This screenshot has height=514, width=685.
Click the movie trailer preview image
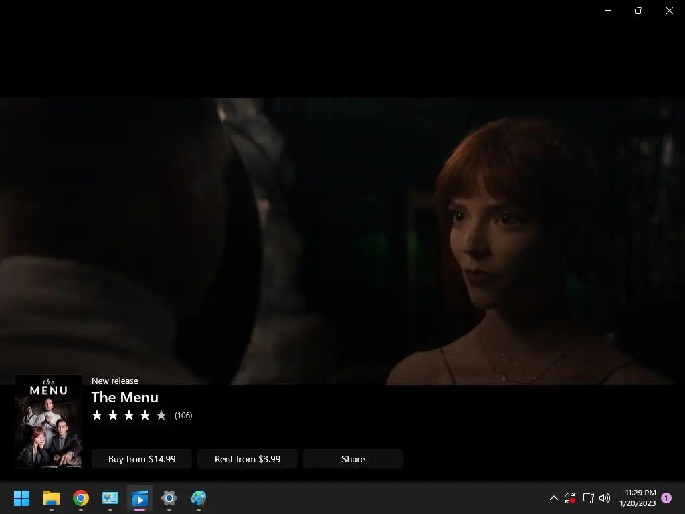[342, 241]
